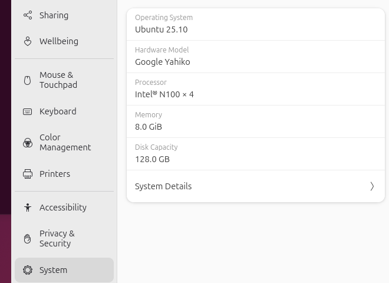Click the Disk Capacity 128.0 GB row

coord(255,154)
